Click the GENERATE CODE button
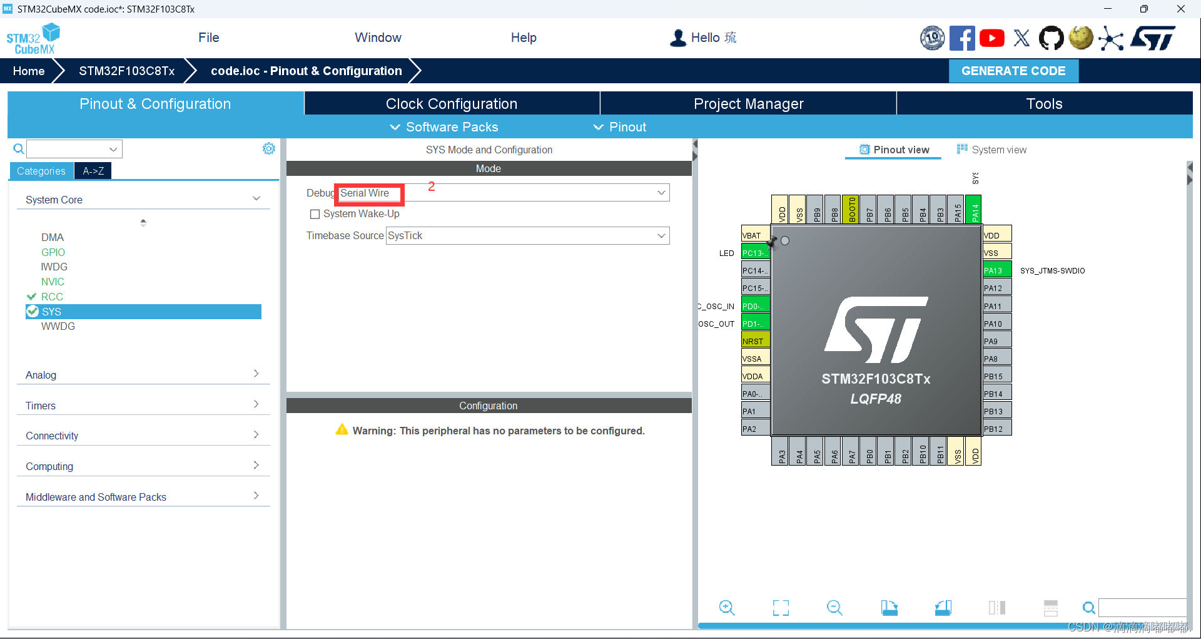Screen dimensions: 1201x639 coord(1013,71)
